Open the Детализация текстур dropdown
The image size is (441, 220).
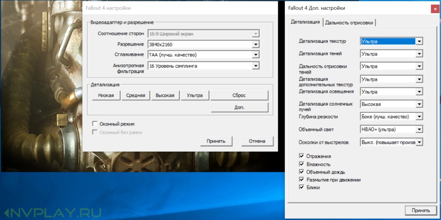[392, 41]
